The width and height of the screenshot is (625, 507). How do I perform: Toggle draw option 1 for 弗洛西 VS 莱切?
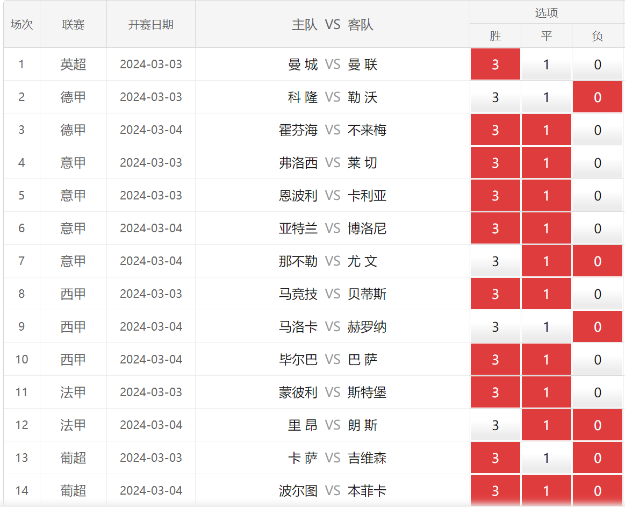(x=546, y=163)
